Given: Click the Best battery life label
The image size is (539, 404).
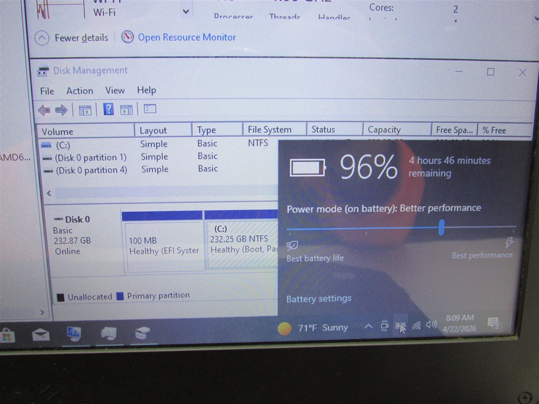Looking at the screenshot, I should (315, 258).
